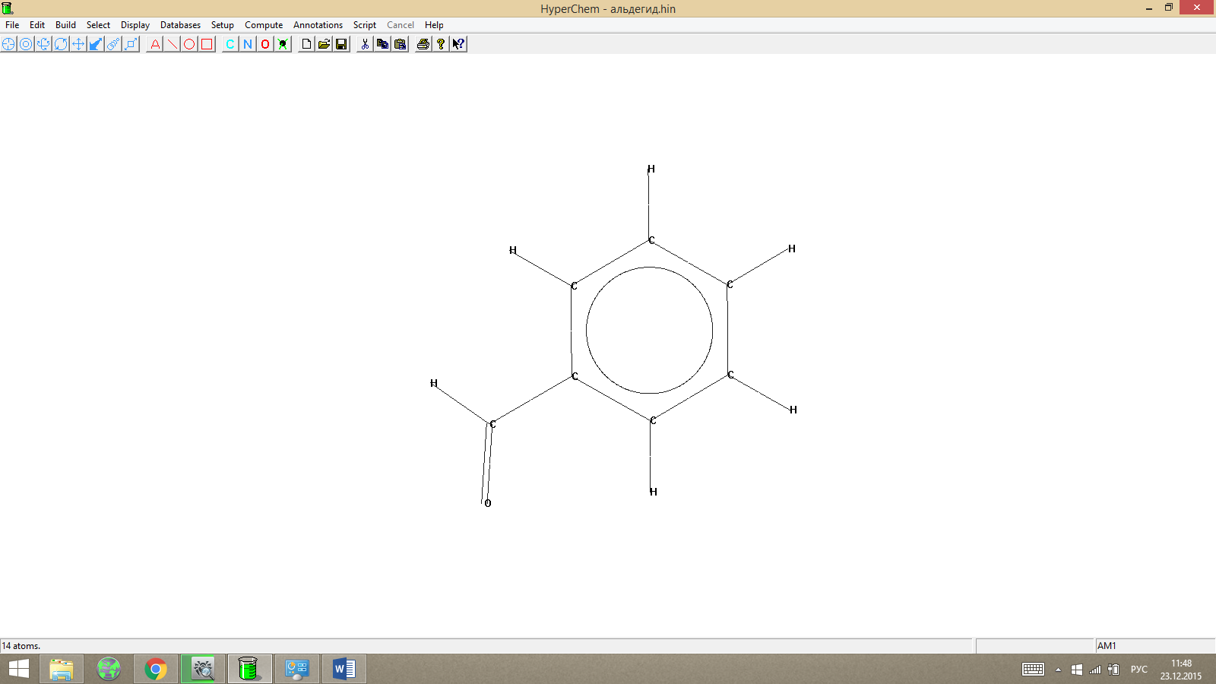Open the Compute menu
Viewport: 1216px width, 684px height.
pos(264,25)
